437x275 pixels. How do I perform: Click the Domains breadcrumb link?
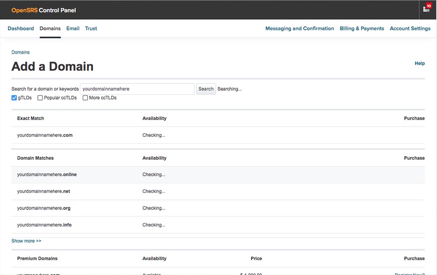point(21,52)
